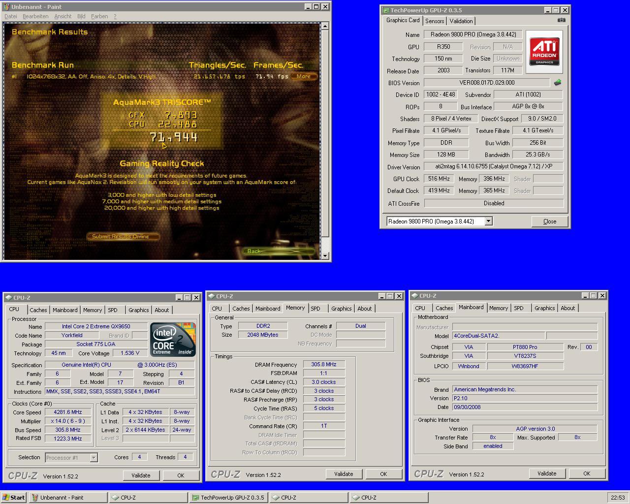Viewport: 630px width, 504px height.
Task: Click the left CPU-Z window title icon
Action: tap(9, 298)
